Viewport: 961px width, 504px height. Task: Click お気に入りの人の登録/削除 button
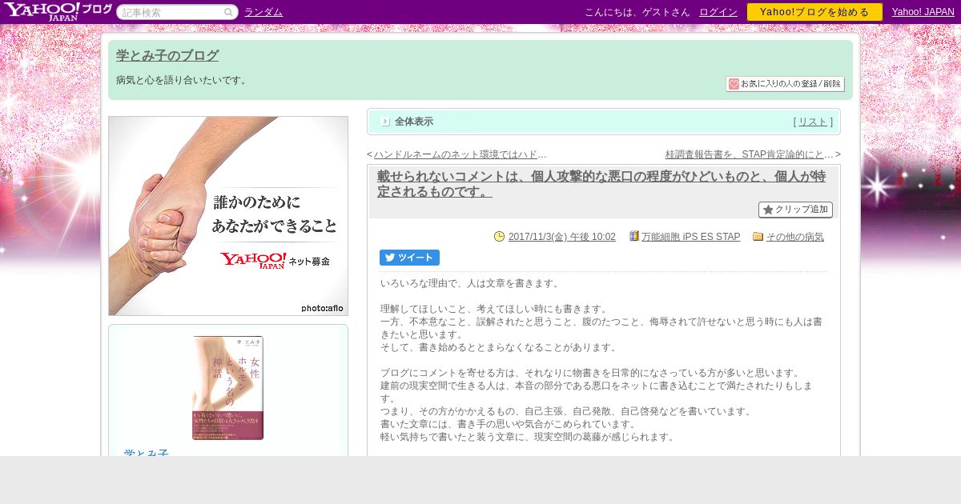click(786, 84)
